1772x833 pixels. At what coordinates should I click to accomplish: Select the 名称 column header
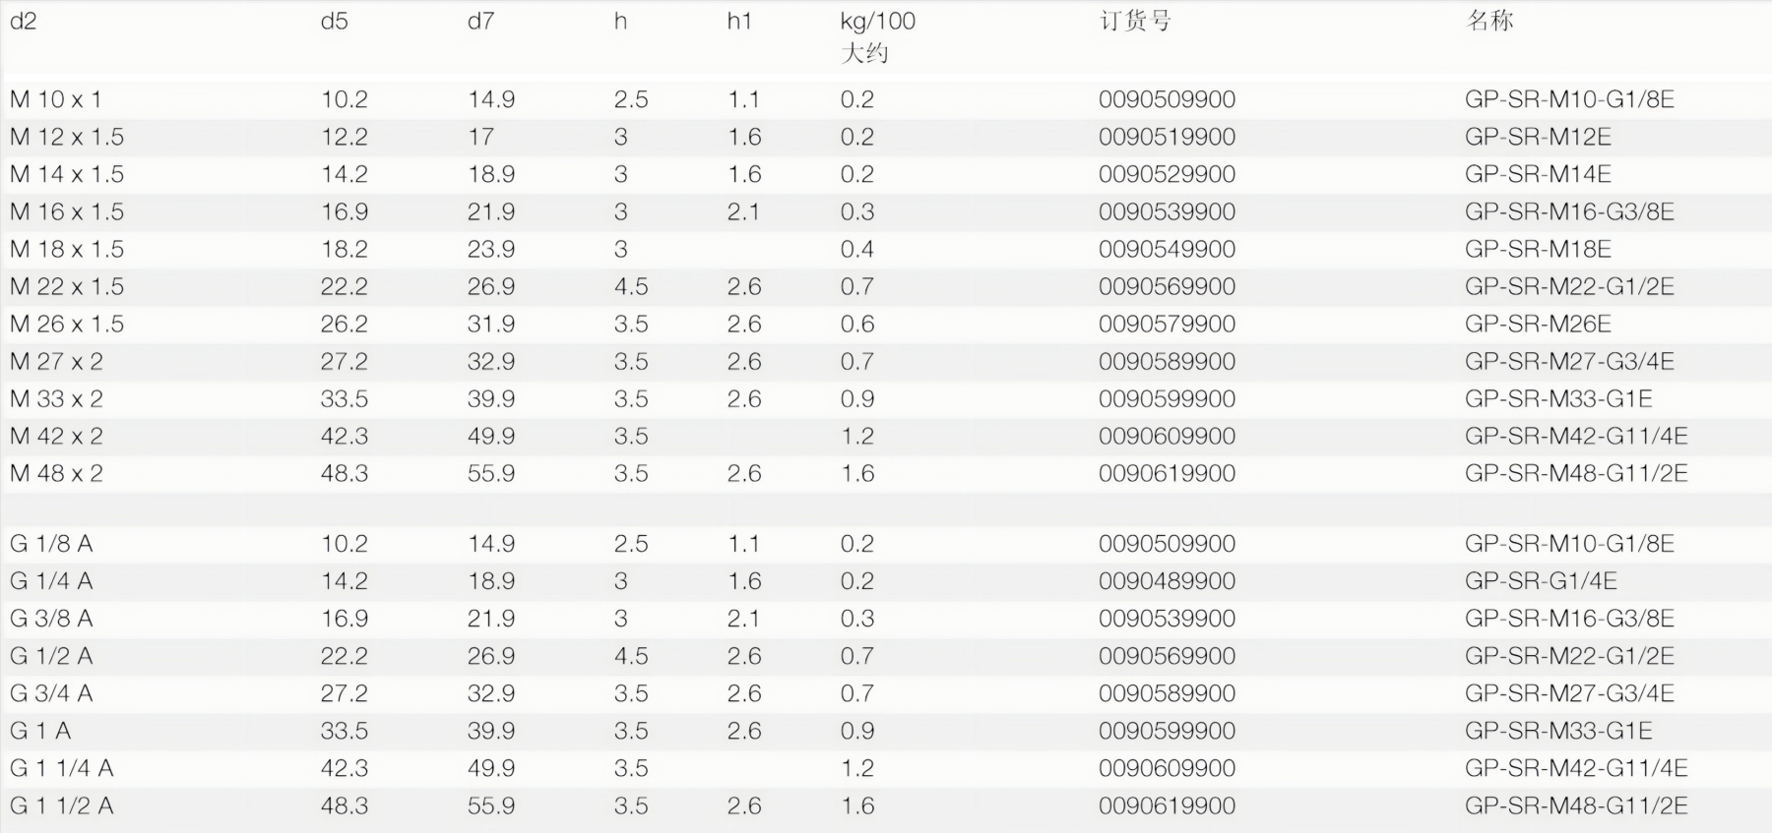coord(1488,21)
